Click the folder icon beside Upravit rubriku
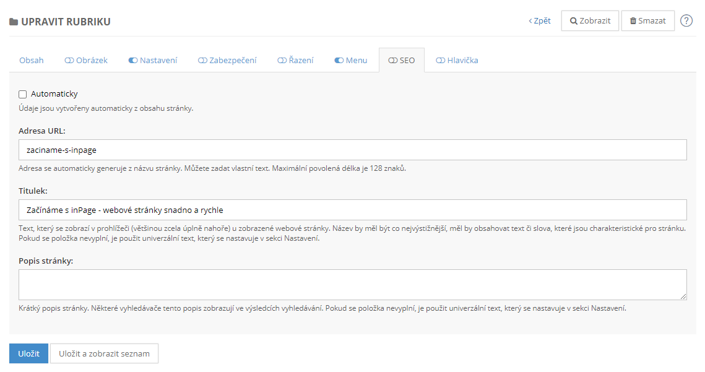 click(x=14, y=22)
